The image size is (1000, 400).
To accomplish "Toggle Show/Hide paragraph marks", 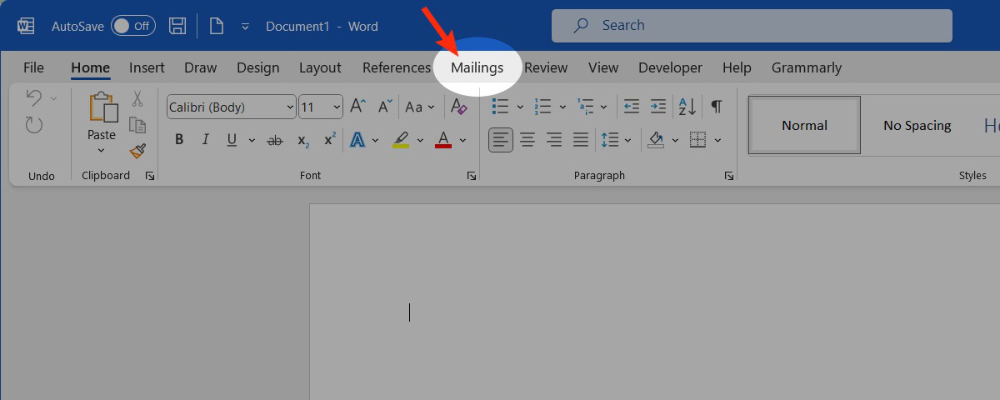I will coord(716,107).
